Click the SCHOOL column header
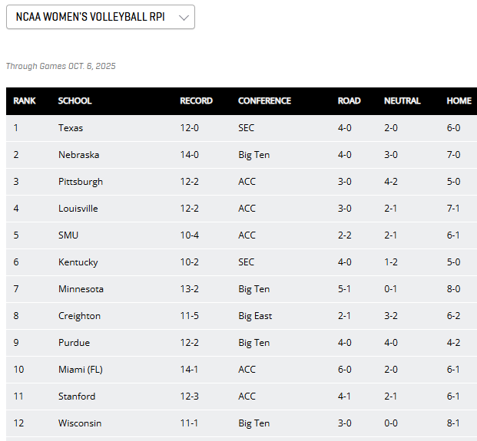The image size is (477, 441). point(75,100)
